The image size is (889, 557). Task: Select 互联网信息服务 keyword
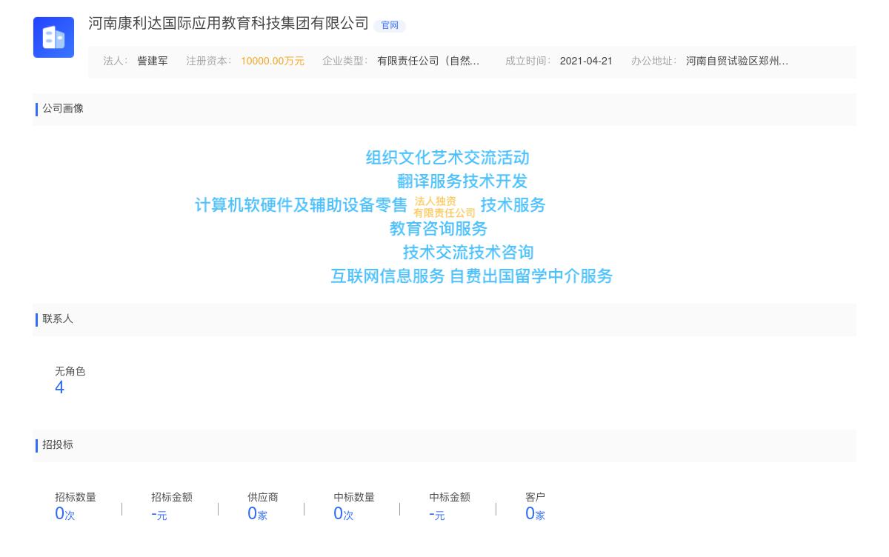click(x=387, y=276)
